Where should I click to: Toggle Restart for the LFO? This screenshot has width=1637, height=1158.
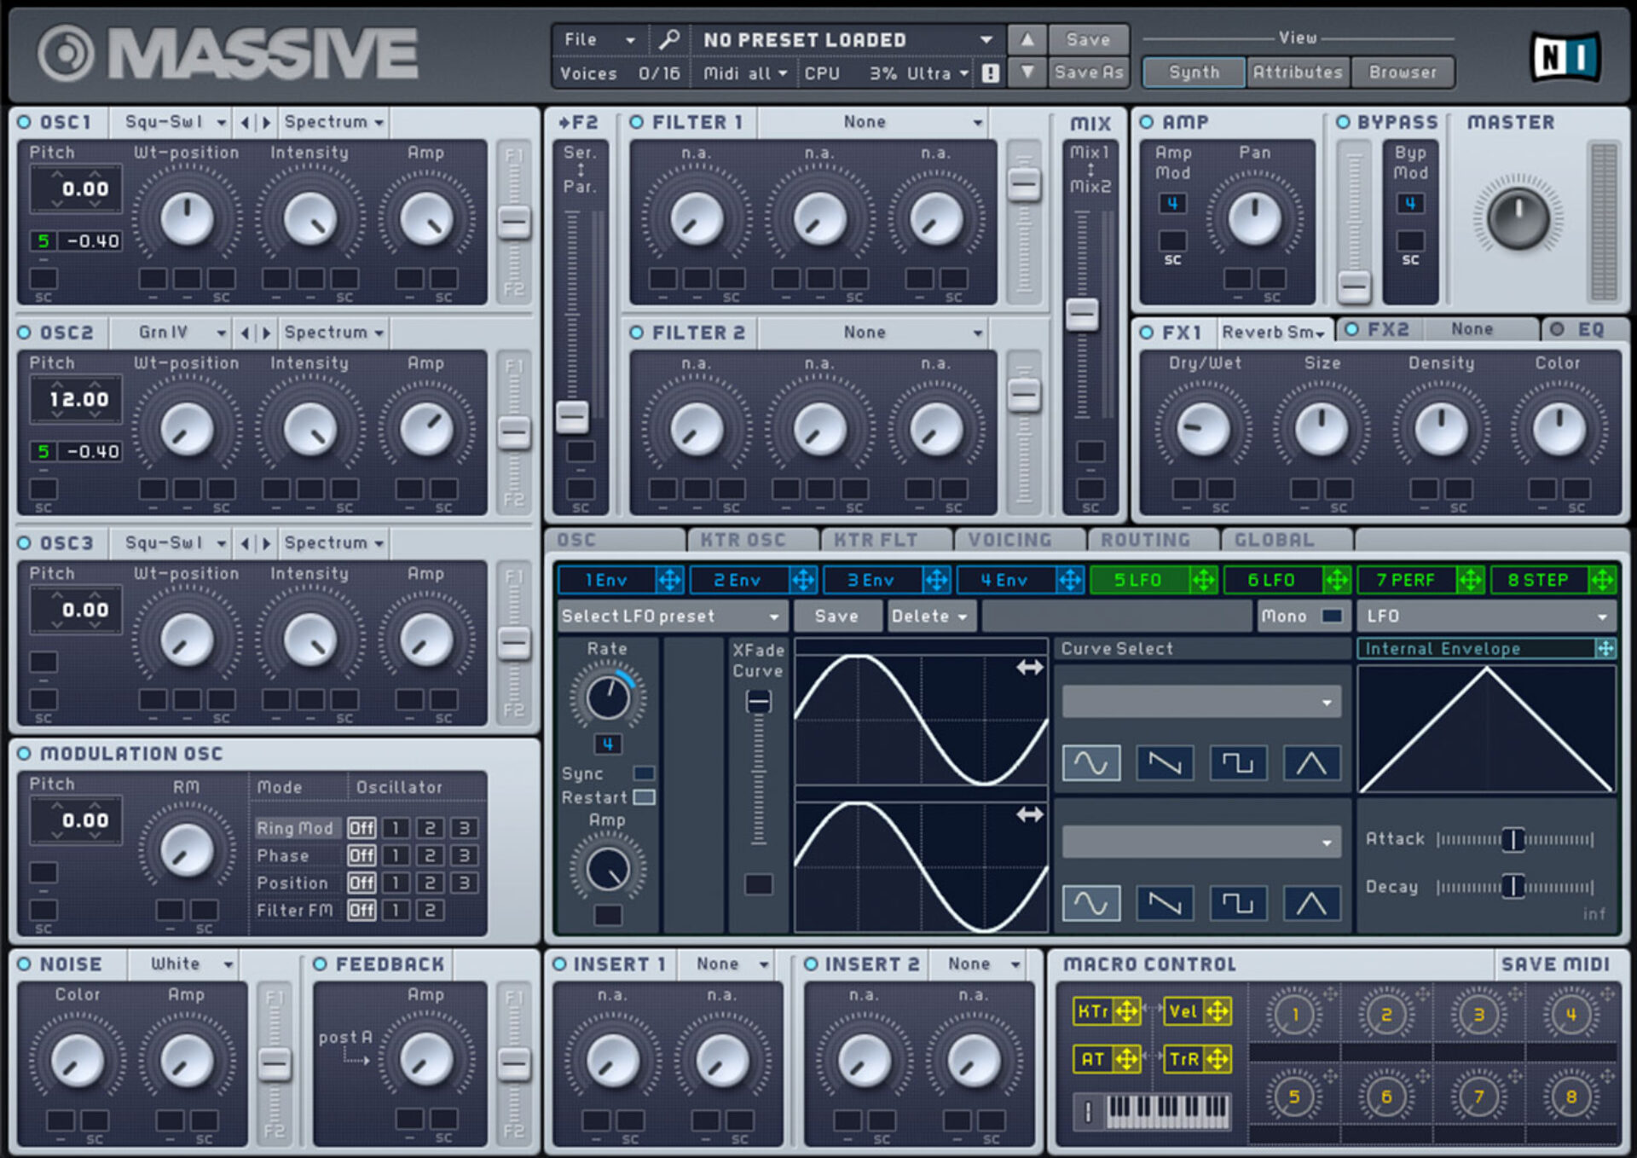click(x=645, y=798)
